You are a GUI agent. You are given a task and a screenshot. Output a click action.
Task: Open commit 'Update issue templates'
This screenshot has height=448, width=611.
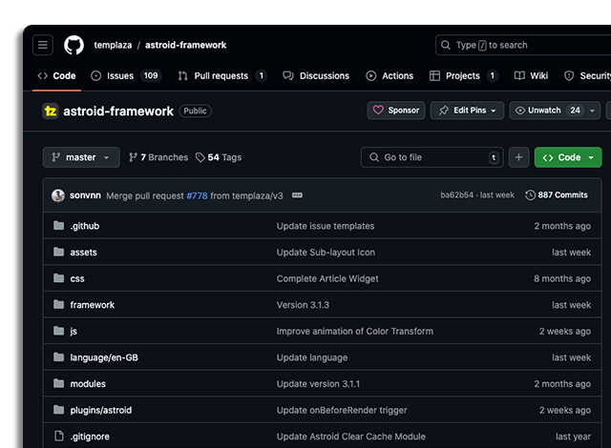[x=326, y=226]
